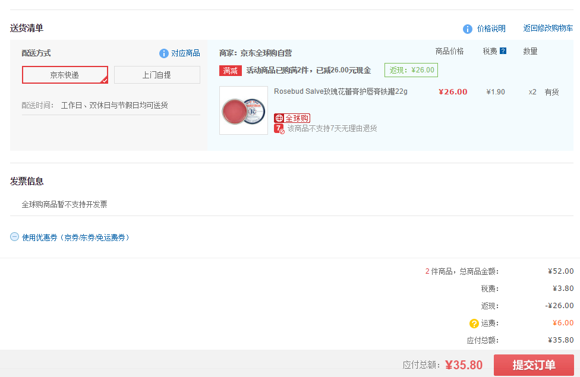This screenshot has width=580, height=377.
Task: Select 上门自提 pickup option
Action: (157, 75)
